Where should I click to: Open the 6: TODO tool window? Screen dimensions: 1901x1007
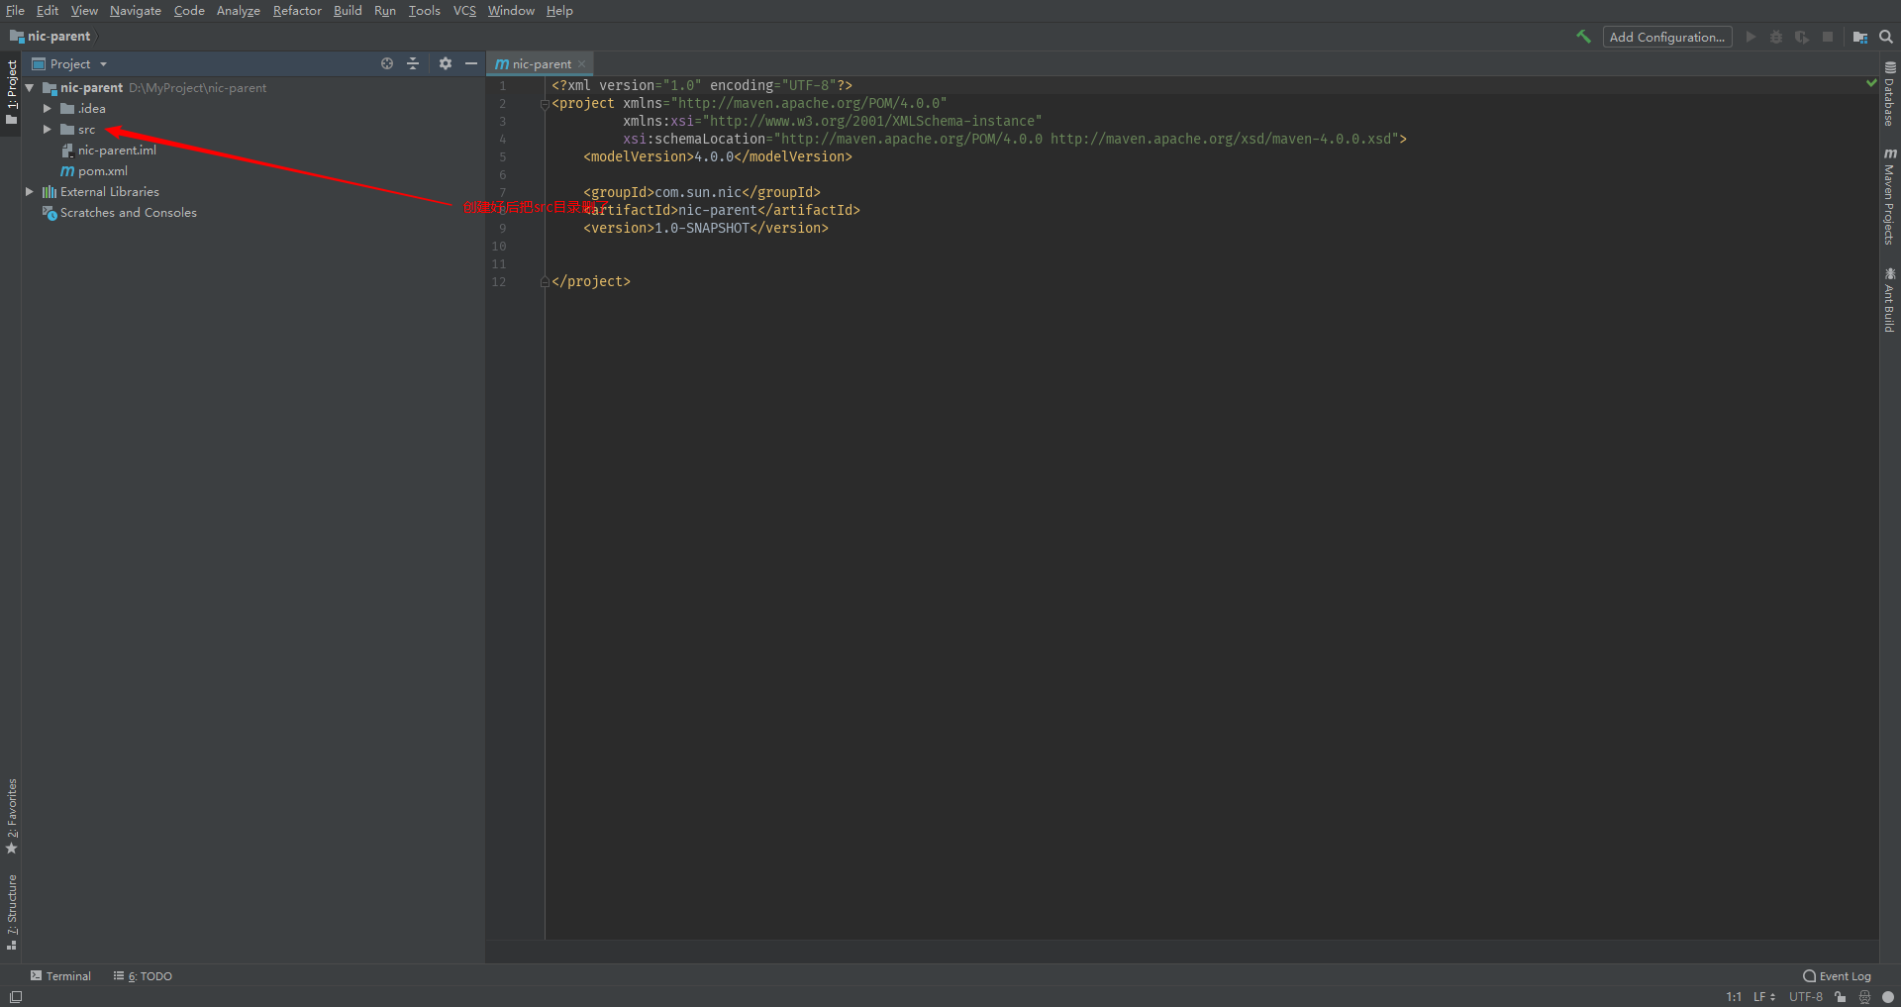pos(143,976)
